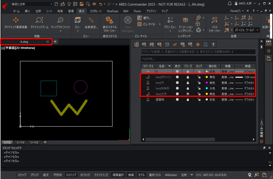
Task: Toggle lock on 図面枠 layer
Action: point(199,99)
